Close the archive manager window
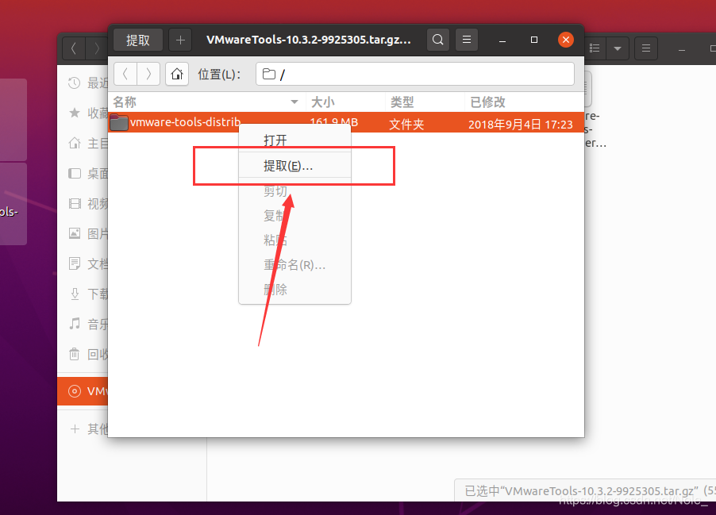The width and height of the screenshot is (716, 515). [x=566, y=40]
